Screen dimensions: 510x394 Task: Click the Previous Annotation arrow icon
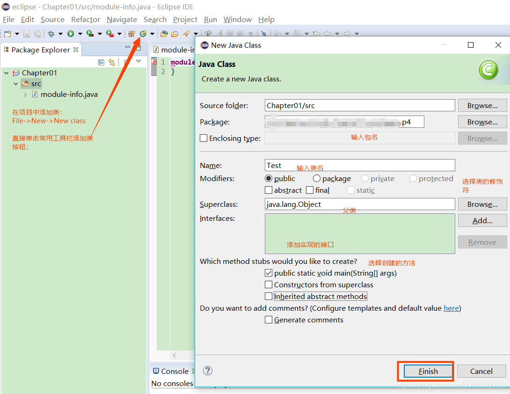coord(297,33)
